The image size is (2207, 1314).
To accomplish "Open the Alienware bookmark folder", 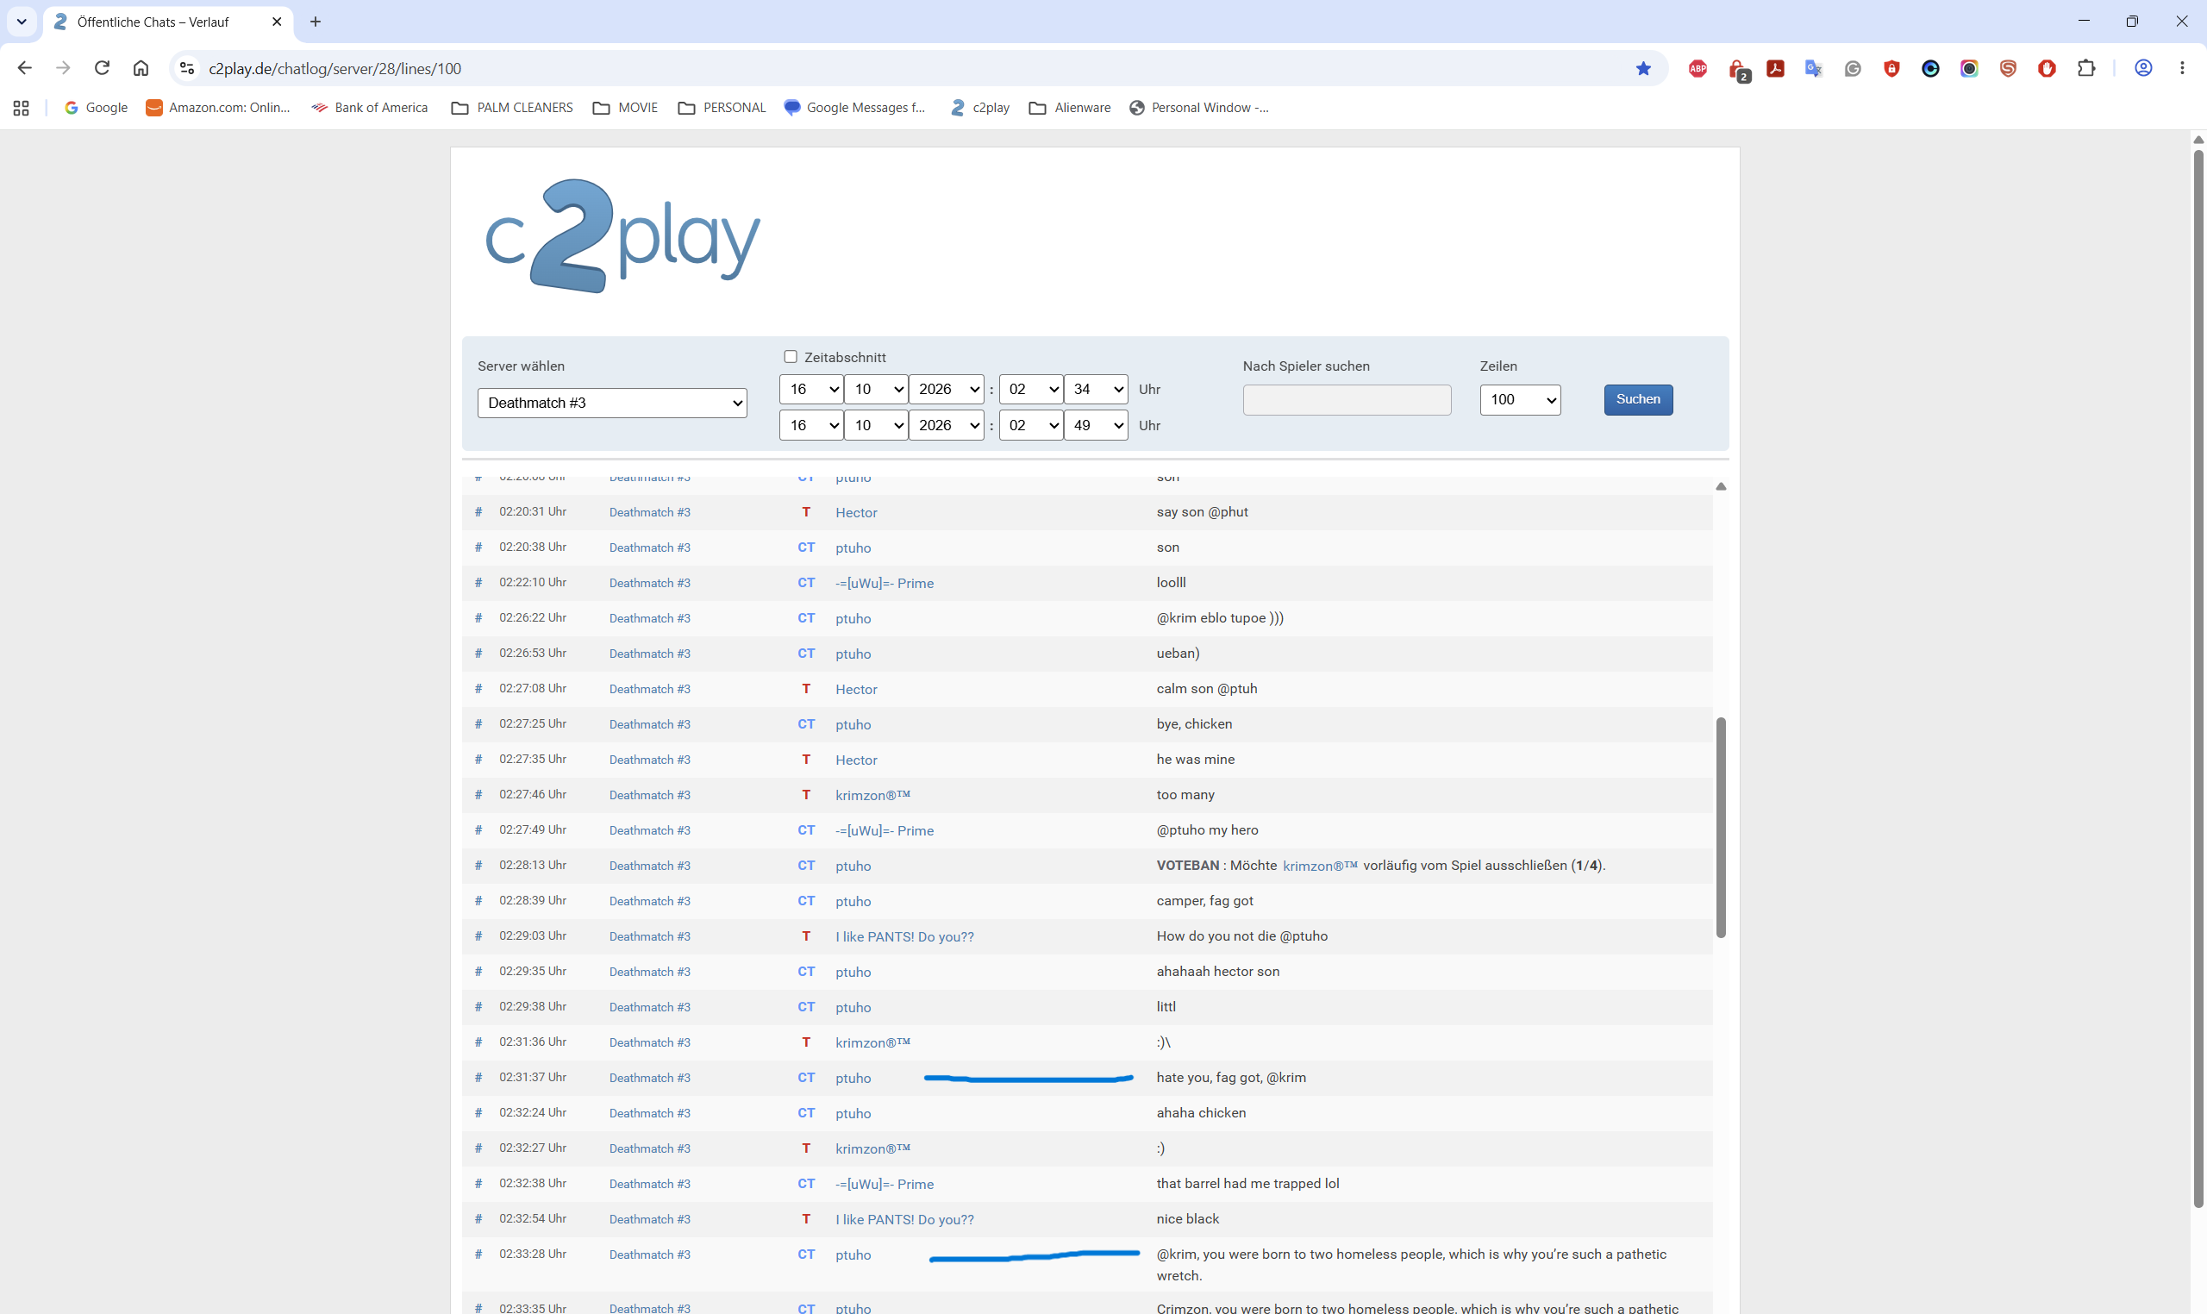I will click(x=1069, y=108).
